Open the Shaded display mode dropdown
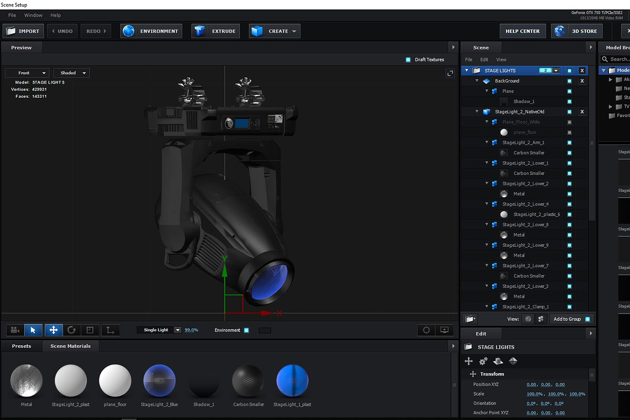This screenshot has height=420, width=630. click(x=71, y=73)
